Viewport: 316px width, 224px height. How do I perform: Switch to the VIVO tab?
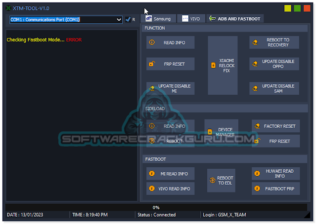(191, 19)
